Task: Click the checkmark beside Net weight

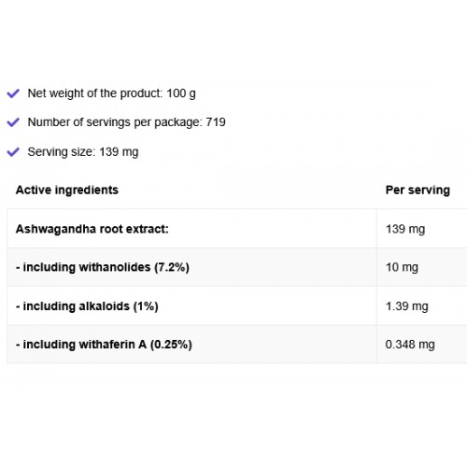Action: [13, 93]
